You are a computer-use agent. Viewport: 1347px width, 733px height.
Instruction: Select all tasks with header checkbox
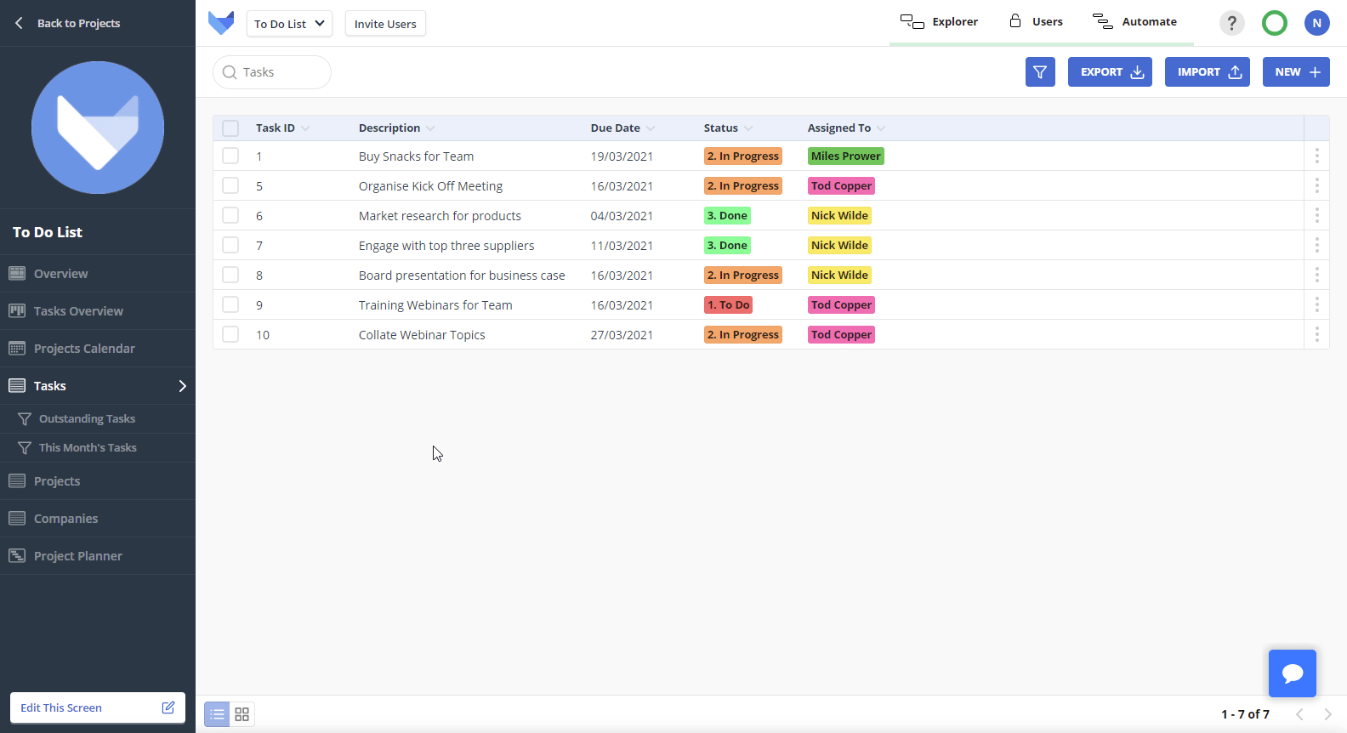tap(230, 128)
